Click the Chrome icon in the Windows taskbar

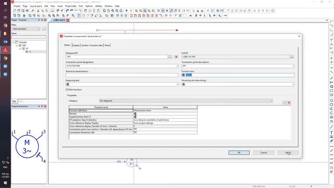[5, 26]
